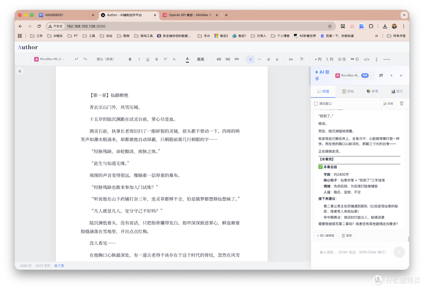This screenshot has width=424, height=289.
Task: Open the 所有书签 folder
Action: tap(396, 36)
